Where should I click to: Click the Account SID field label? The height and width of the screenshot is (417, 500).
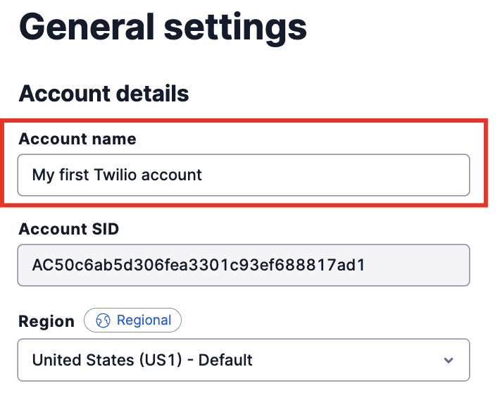(69, 228)
